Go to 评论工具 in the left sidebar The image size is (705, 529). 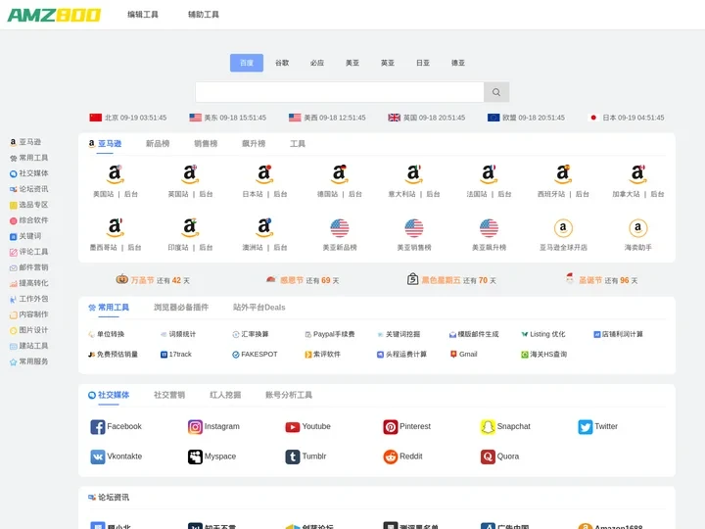coord(28,252)
